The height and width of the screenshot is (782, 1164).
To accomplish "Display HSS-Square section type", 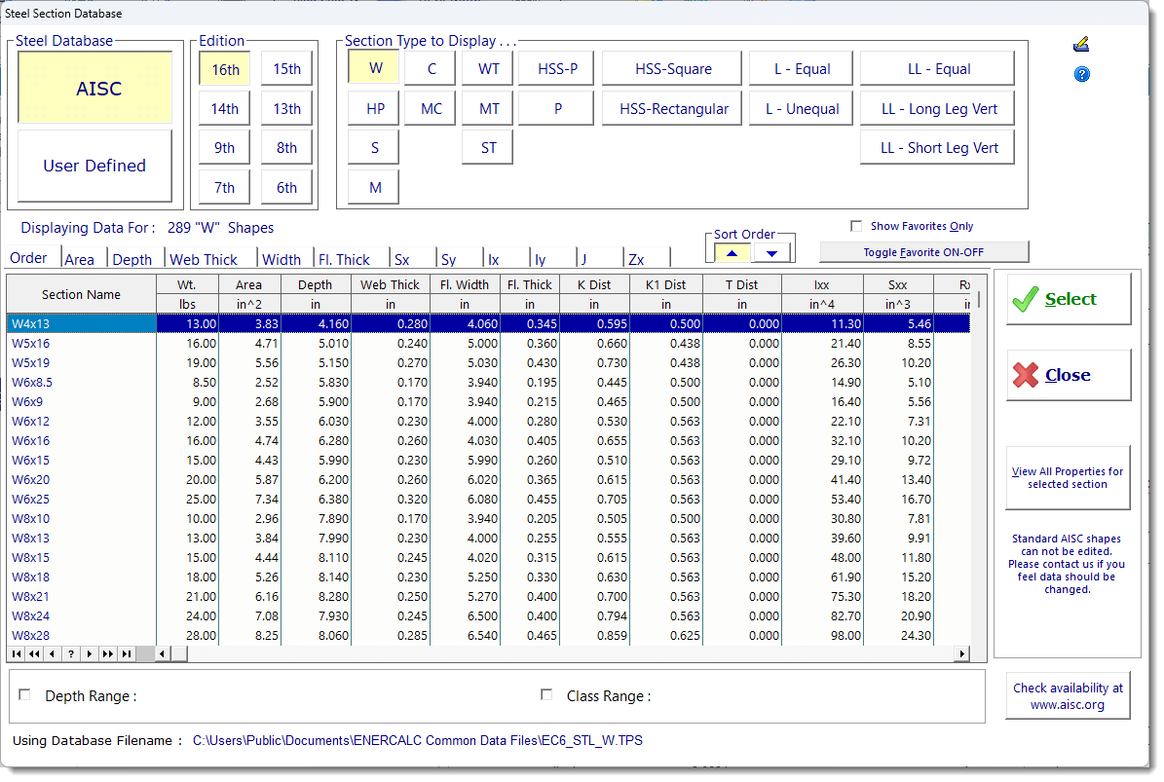I will click(x=672, y=69).
